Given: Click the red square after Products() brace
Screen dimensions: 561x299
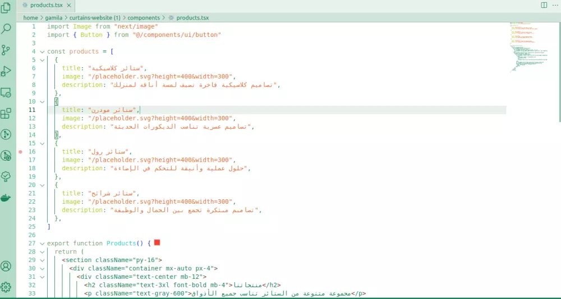Looking at the screenshot, I should [157, 243].
